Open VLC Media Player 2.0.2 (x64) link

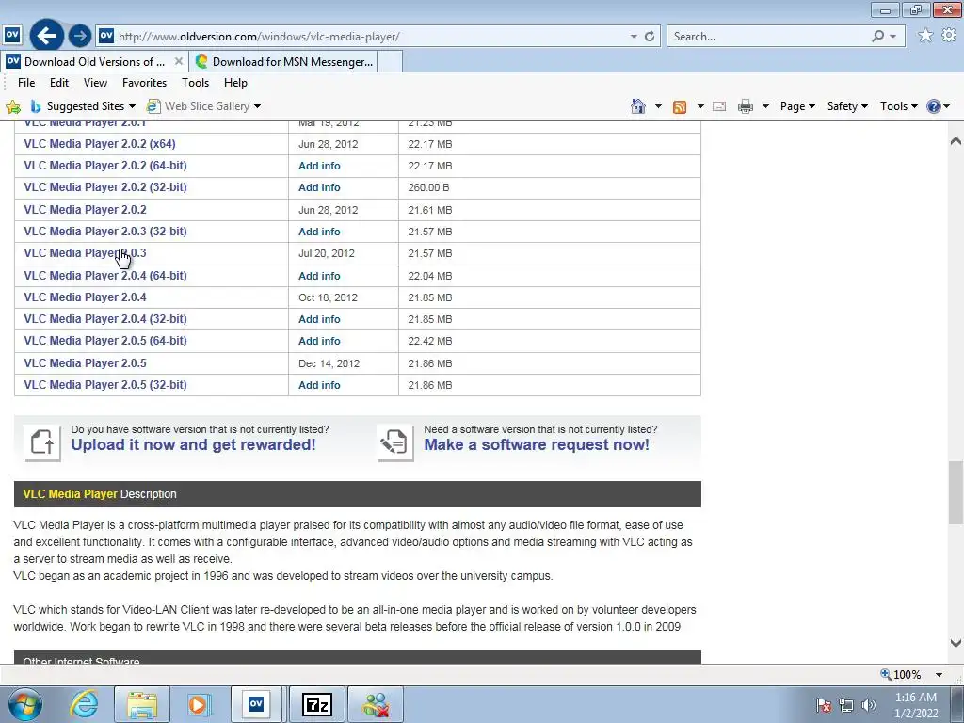(x=100, y=144)
